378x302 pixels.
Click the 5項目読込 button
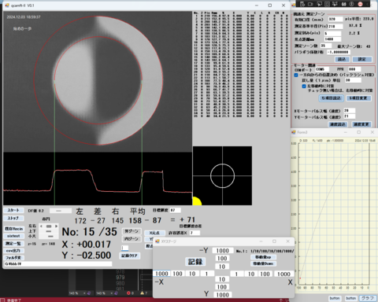(331, 98)
